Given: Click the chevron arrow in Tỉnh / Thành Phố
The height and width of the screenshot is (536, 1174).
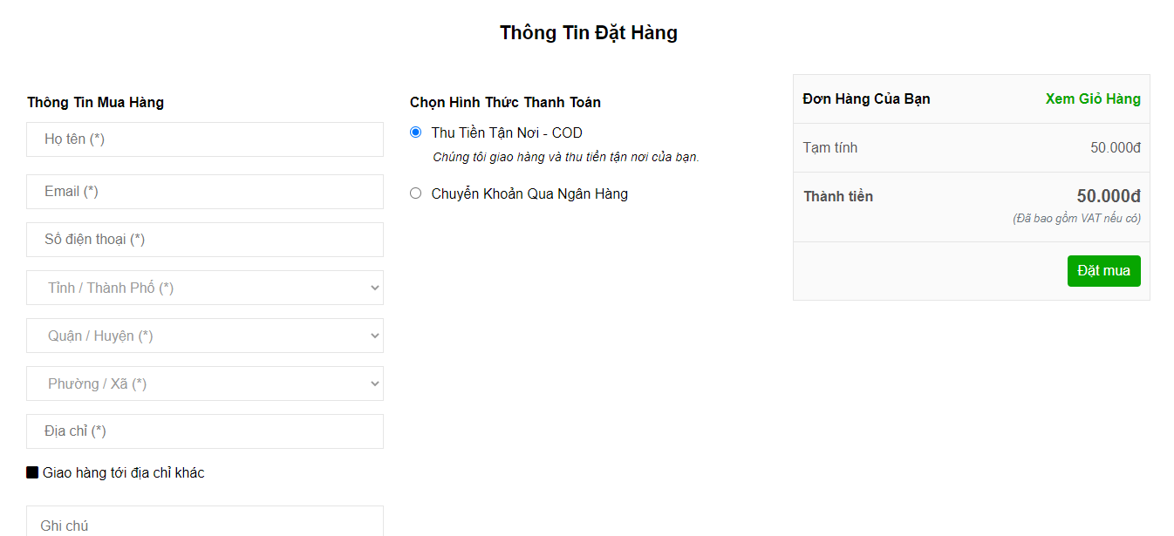Looking at the screenshot, I should point(374,288).
